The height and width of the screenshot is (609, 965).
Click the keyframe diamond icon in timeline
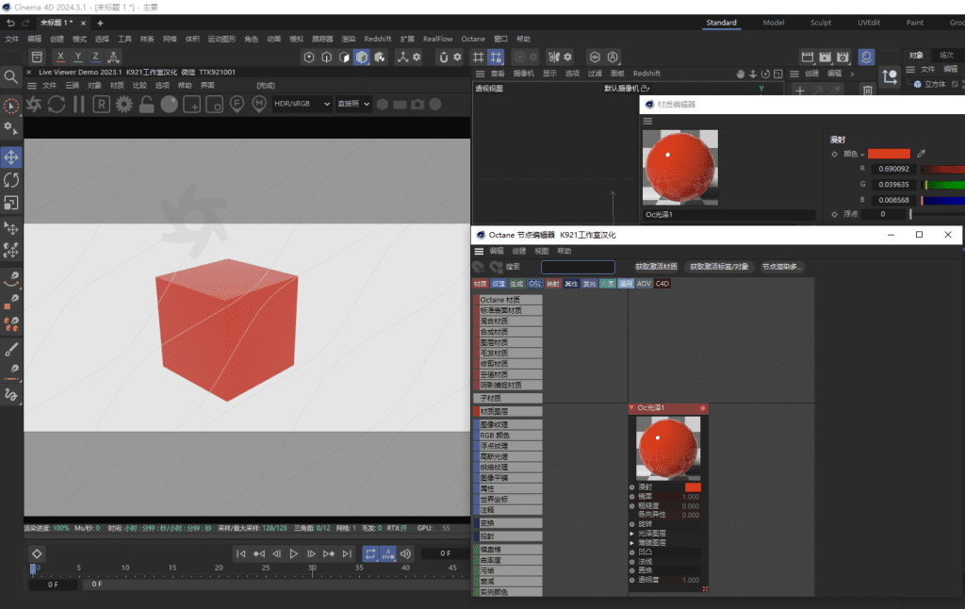click(37, 553)
